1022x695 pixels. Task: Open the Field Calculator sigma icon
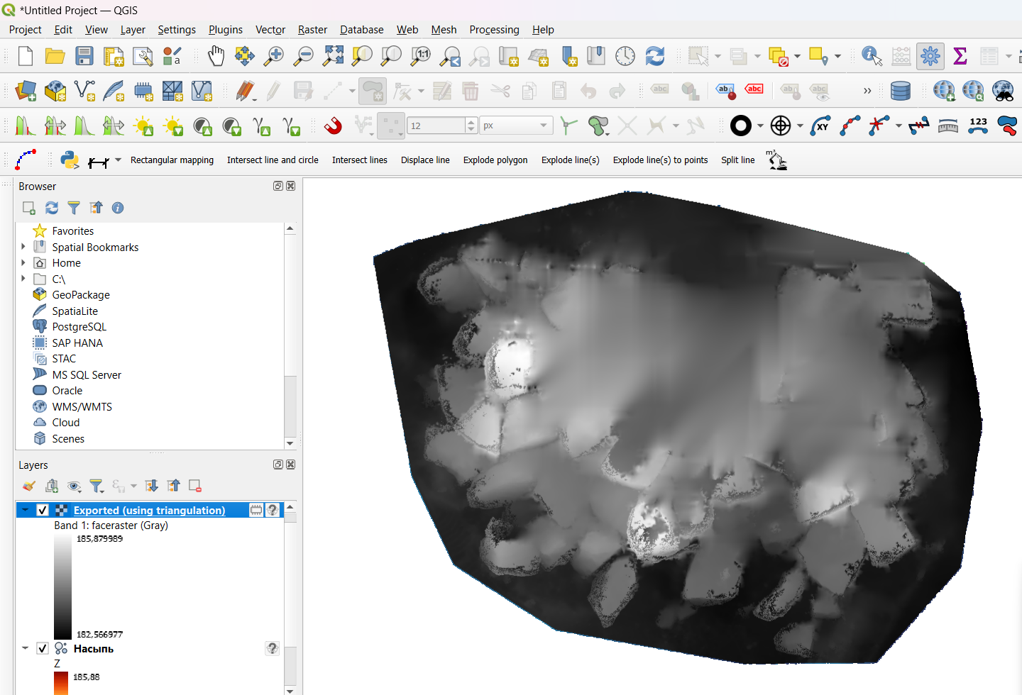960,56
